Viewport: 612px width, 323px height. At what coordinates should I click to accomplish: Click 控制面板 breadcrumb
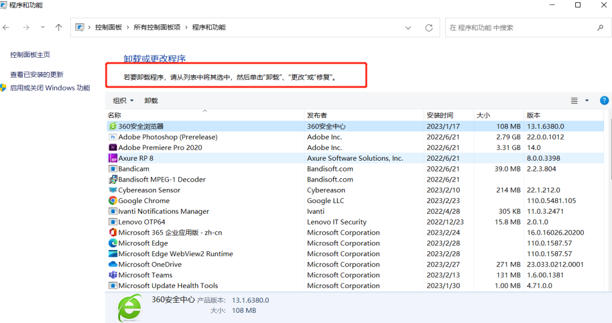(x=108, y=27)
